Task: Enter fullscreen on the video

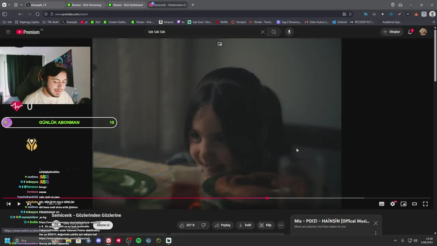Action: (425, 204)
